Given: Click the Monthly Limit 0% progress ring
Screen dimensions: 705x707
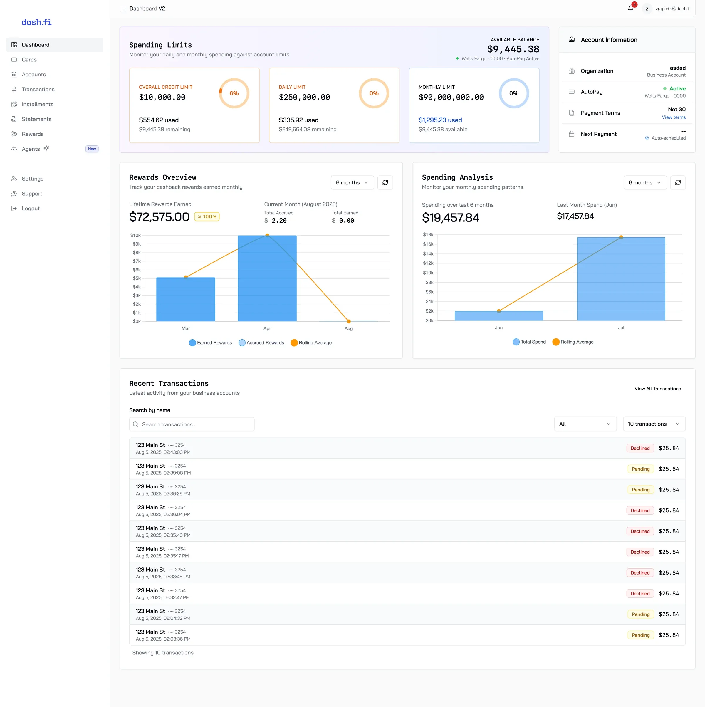Looking at the screenshot, I should coord(514,93).
